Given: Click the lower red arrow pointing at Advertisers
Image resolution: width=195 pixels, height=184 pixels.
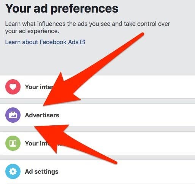Looking at the screenshot, I should pyautogui.click(x=76, y=144).
